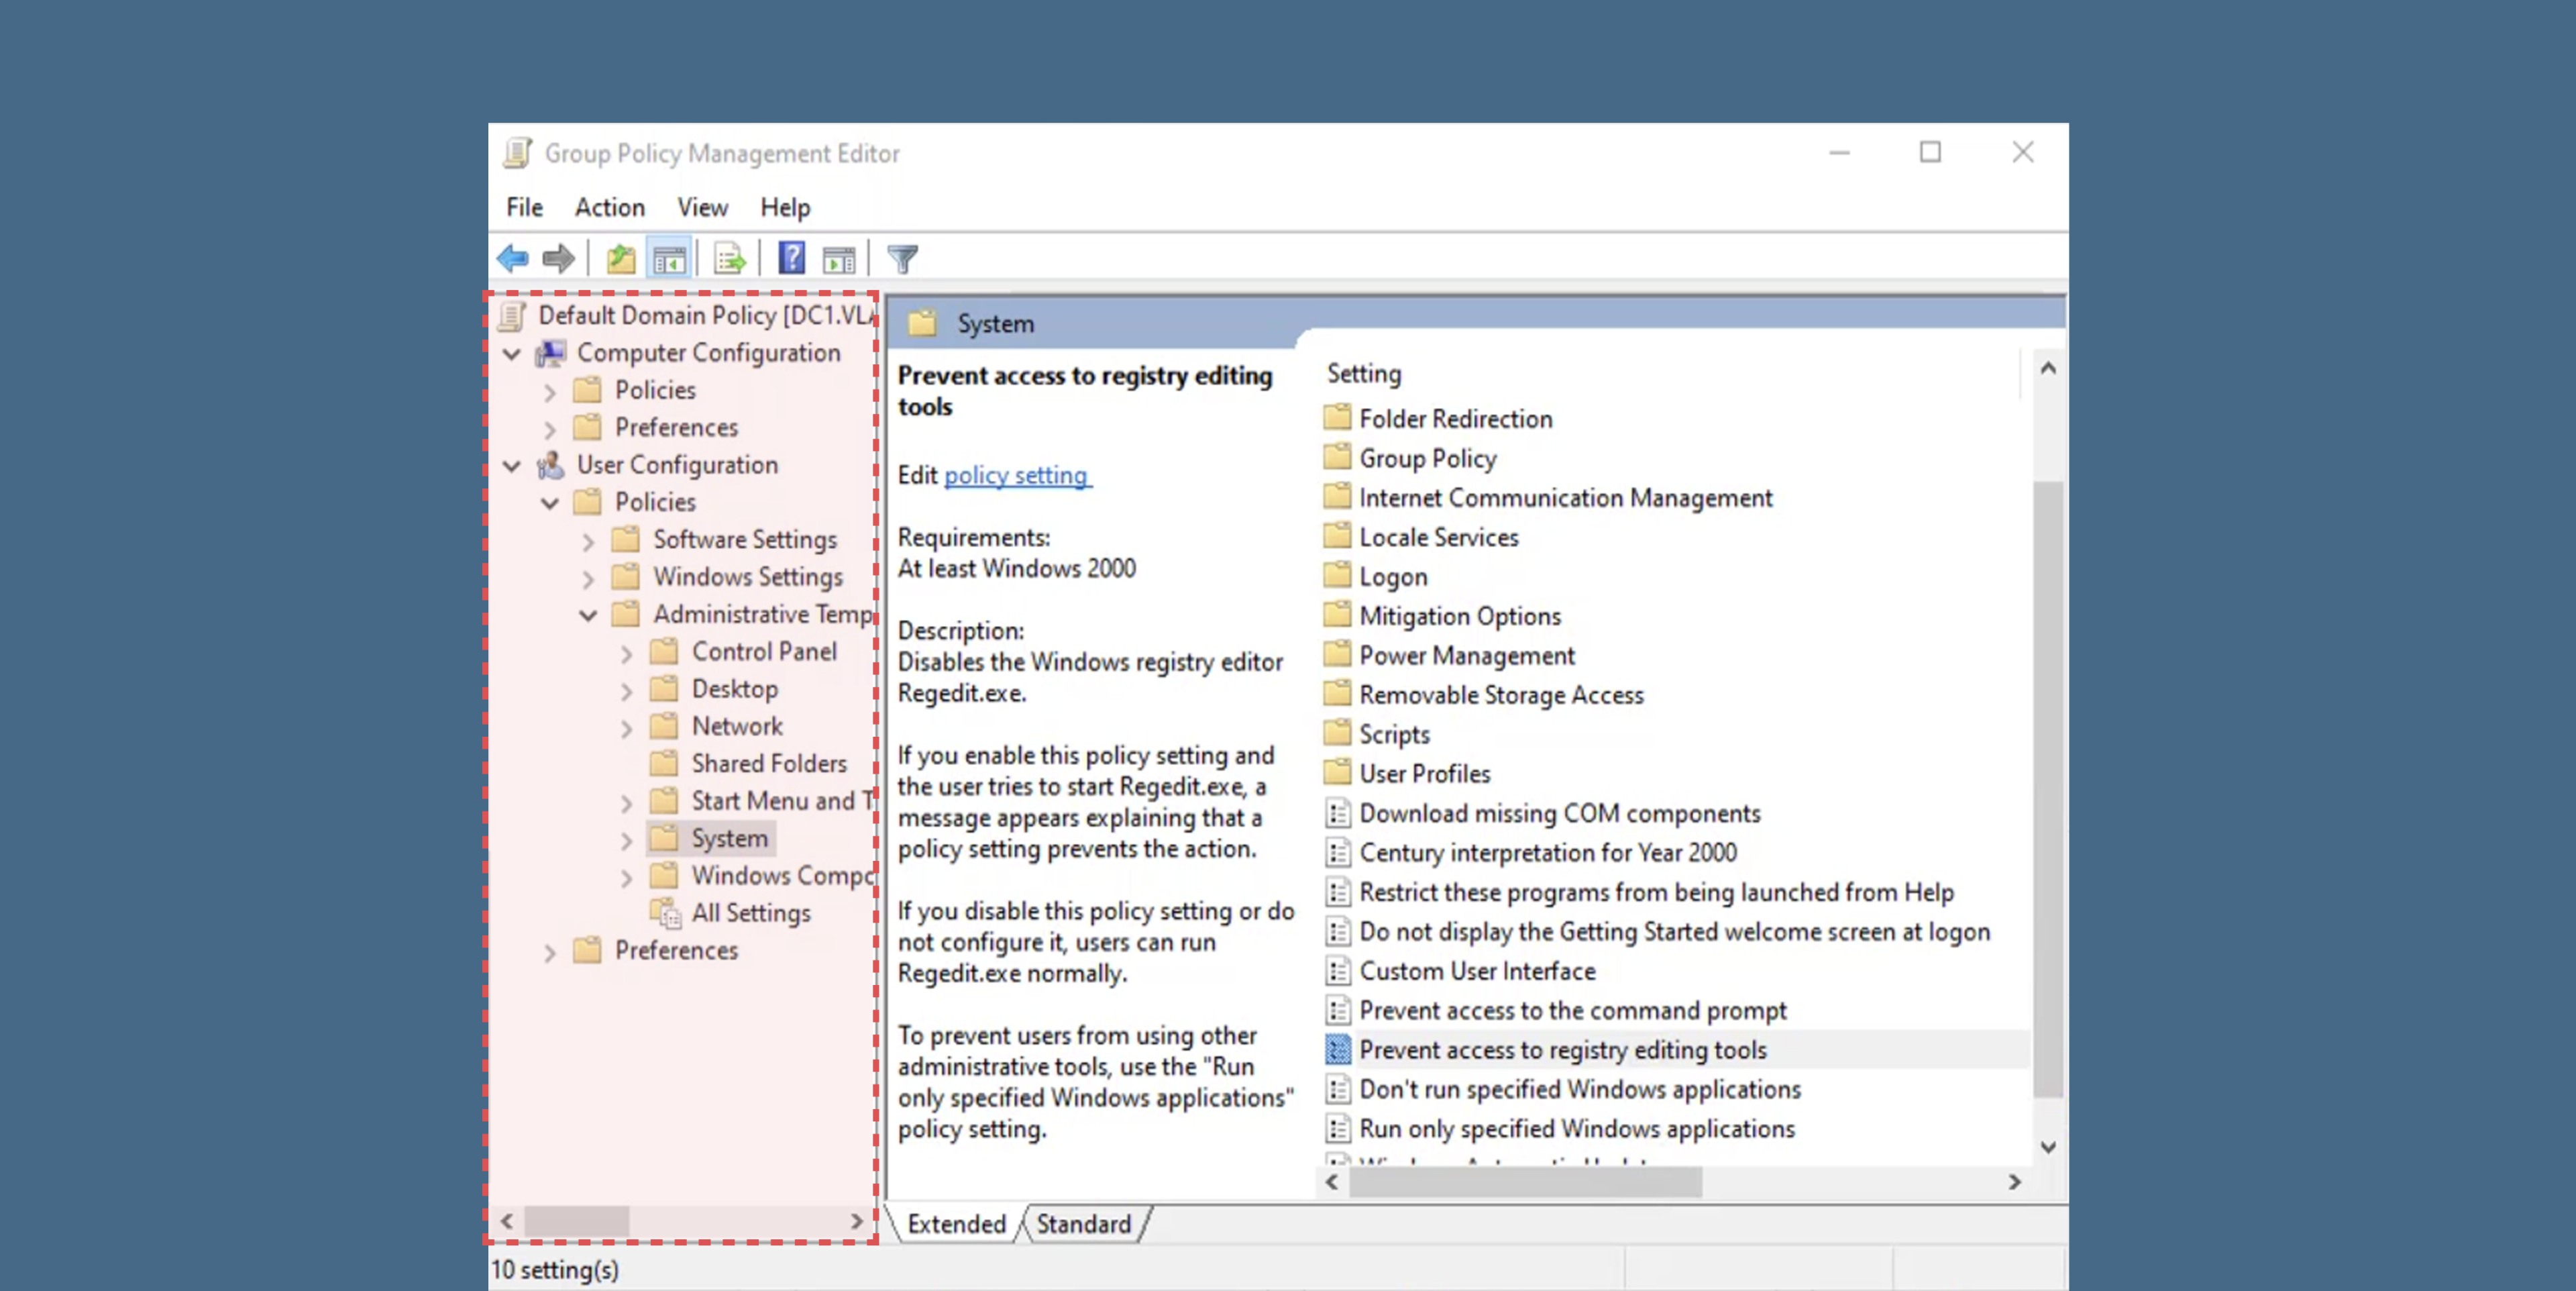Collapse the Computer Configuration node
The height and width of the screenshot is (1291, 2576).
tap(512, 354)
